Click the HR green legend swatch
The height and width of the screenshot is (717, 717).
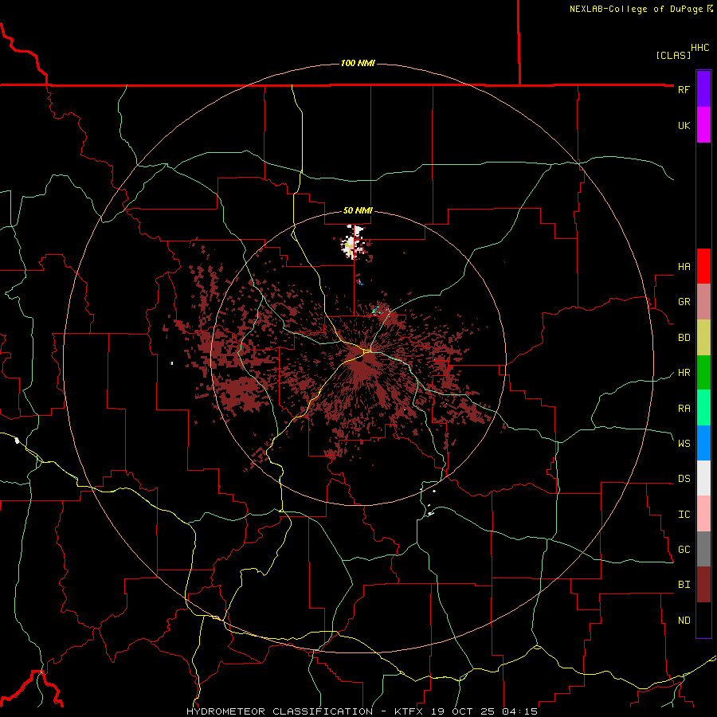(703, 373)
